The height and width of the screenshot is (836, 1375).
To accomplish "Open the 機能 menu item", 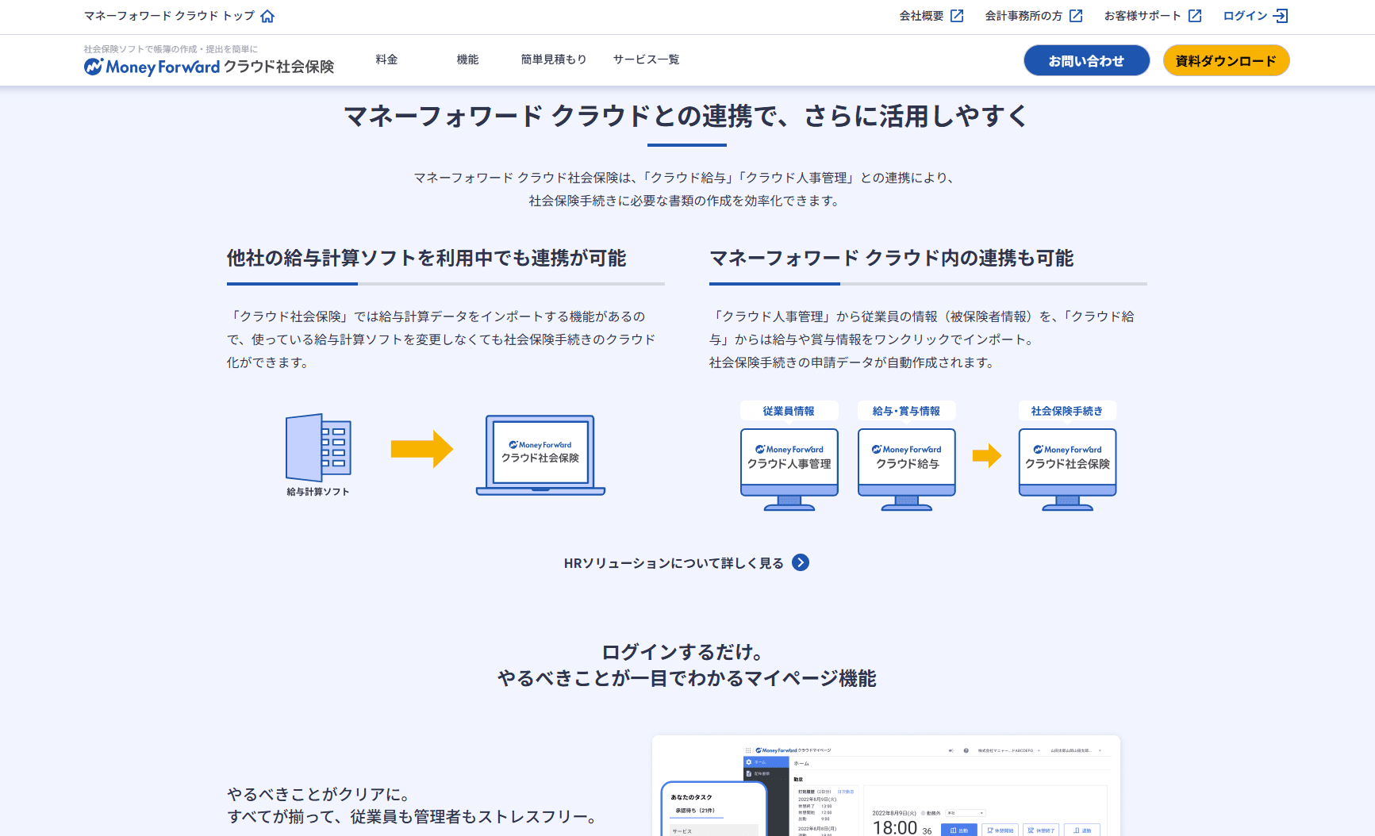I will coord(467,59).
